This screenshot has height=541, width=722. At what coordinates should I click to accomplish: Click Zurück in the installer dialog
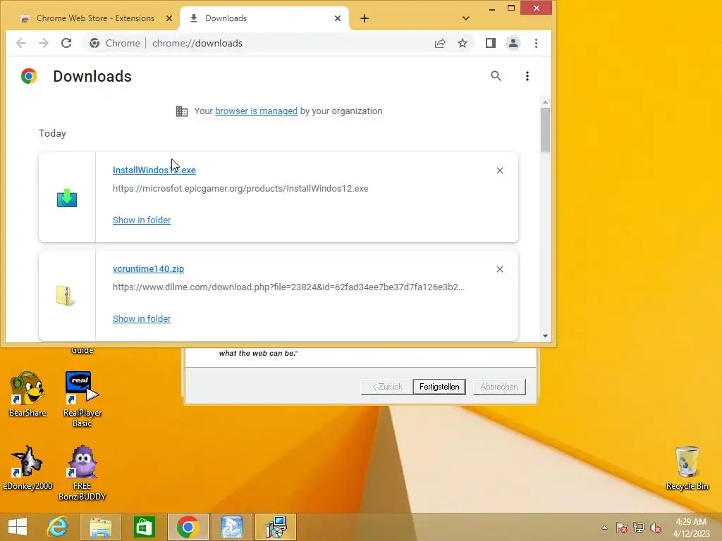(387, 387)
